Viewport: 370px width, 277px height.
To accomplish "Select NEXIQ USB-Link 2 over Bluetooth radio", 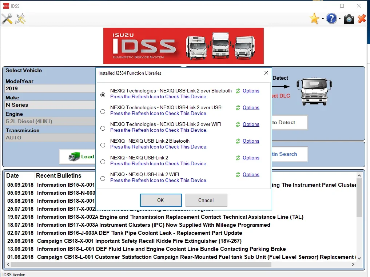I will point(103,95).
